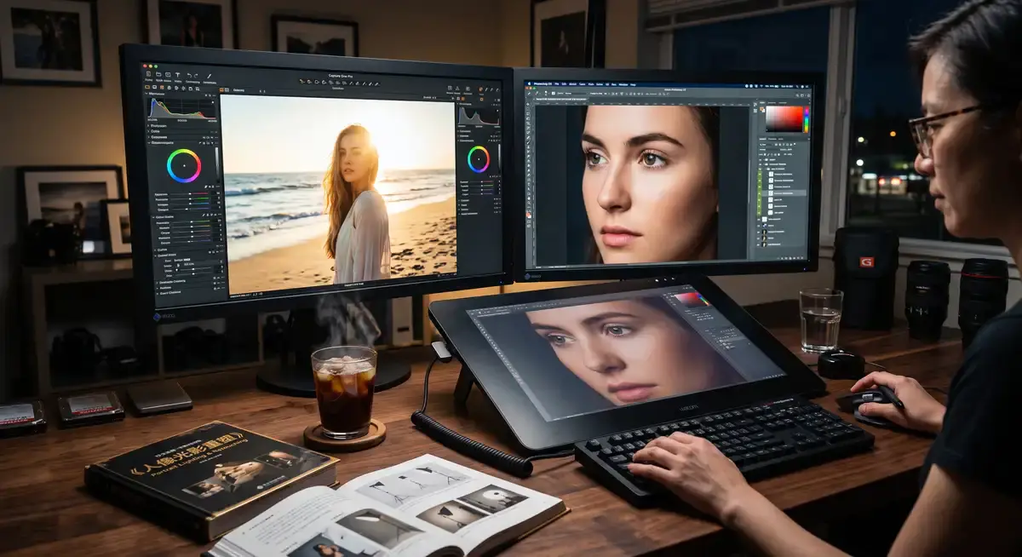Select the highlighted layer in Photoshop's Layers panel
Screen dimensions: 1022x557
click(784, 193)
